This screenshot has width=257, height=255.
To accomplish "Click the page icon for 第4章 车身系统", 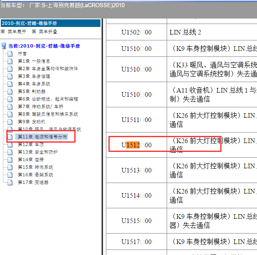I will coord(10,84).
